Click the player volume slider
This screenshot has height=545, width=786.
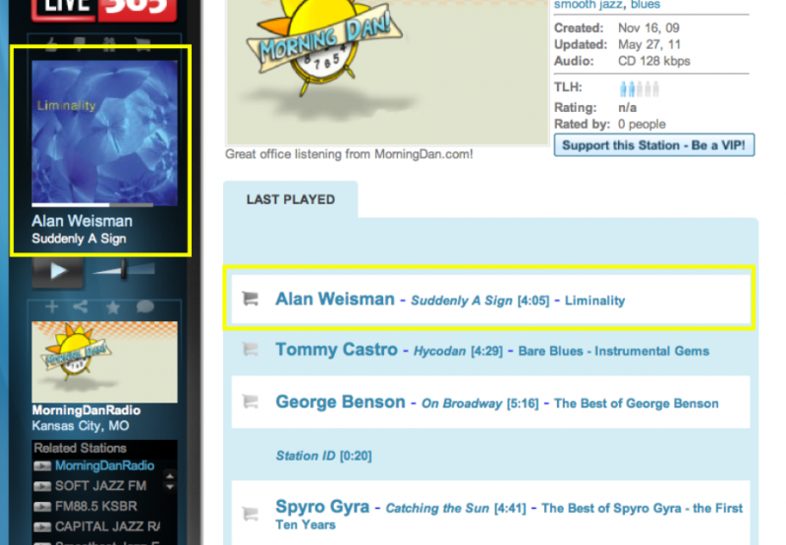coord(124,269)
